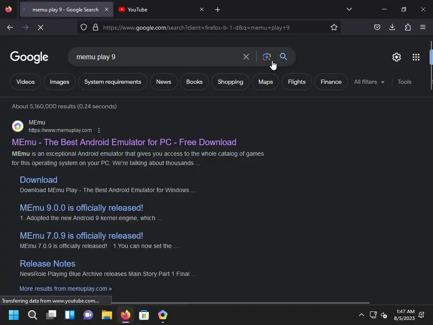The image size is (433, 325).
Task: Open MEmu 7.0.9 is officially released link
Action: pyautogui.click(x=82, y=236)
